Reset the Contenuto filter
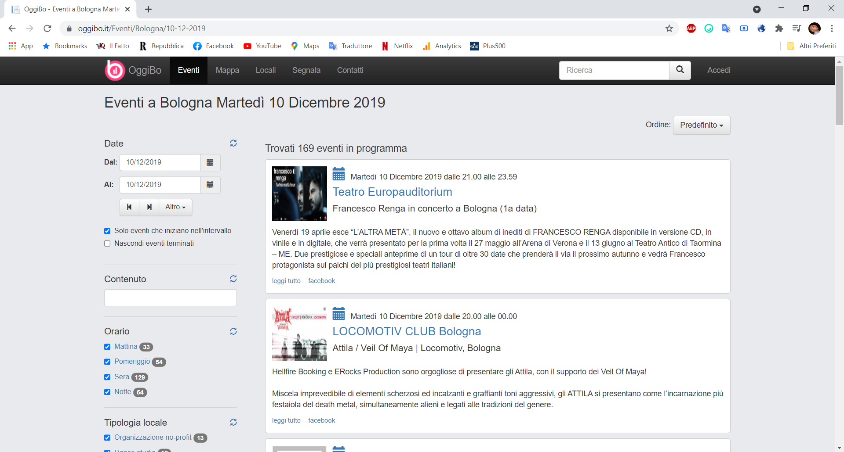 (x=233, y=279)
